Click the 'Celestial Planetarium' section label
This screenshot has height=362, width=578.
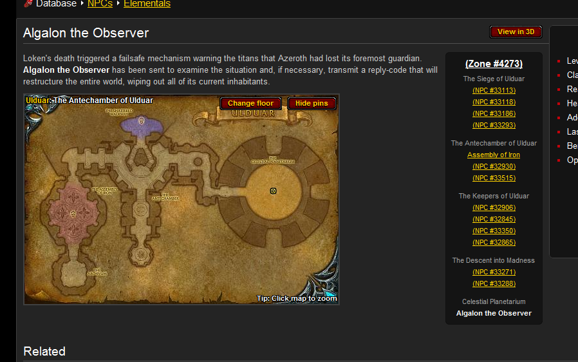(494, 301)
